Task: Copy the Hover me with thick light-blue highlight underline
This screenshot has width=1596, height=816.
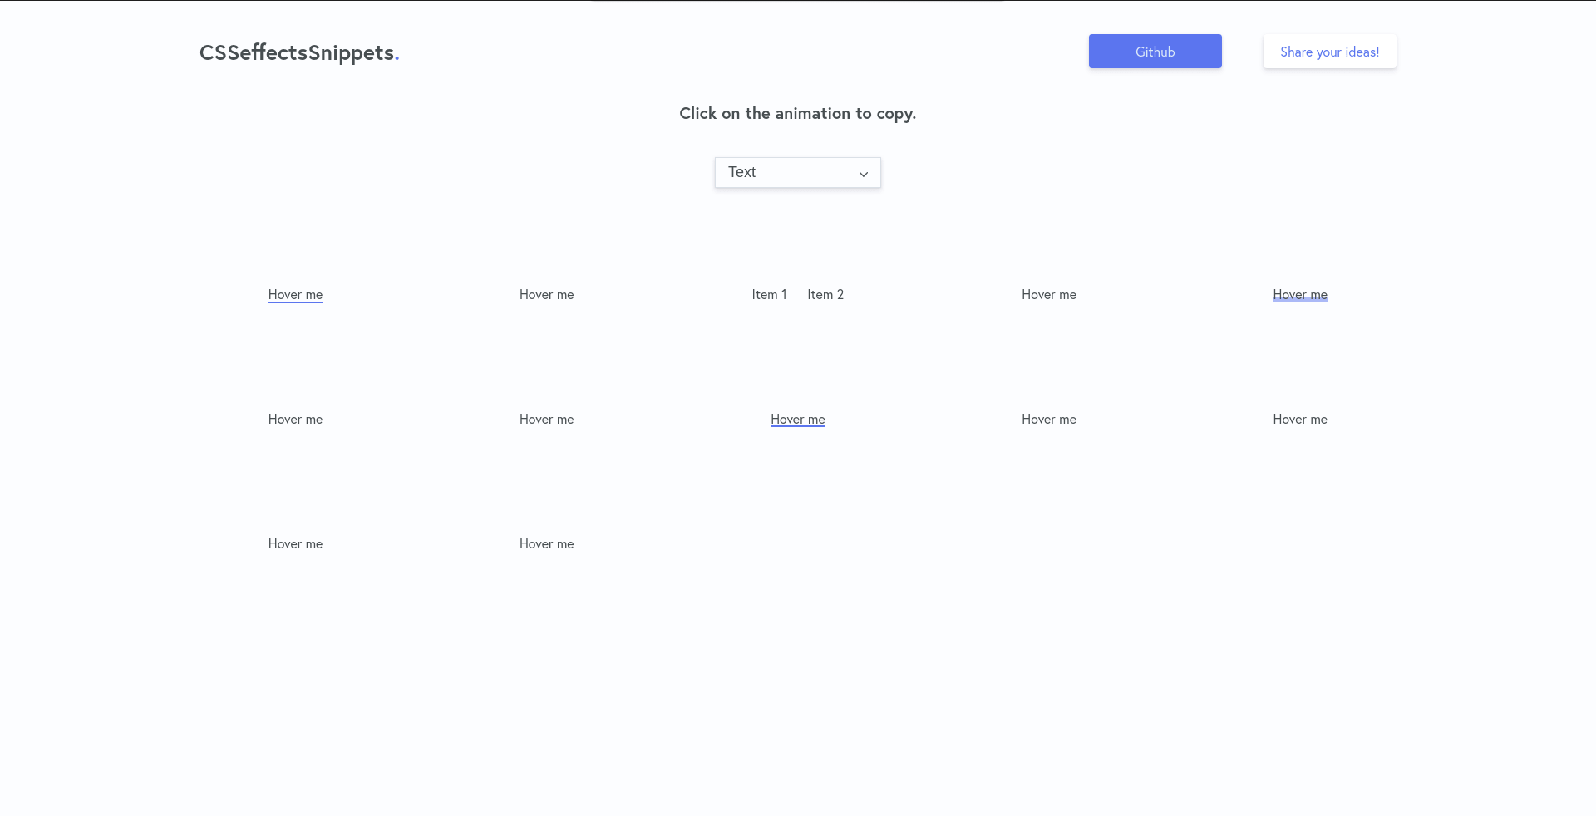Action: pyautogui.click(x=1299, y=295)
